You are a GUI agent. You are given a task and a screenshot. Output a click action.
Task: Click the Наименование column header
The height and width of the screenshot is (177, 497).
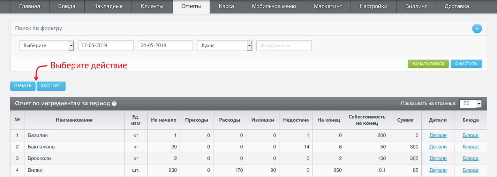coord(74,120)
